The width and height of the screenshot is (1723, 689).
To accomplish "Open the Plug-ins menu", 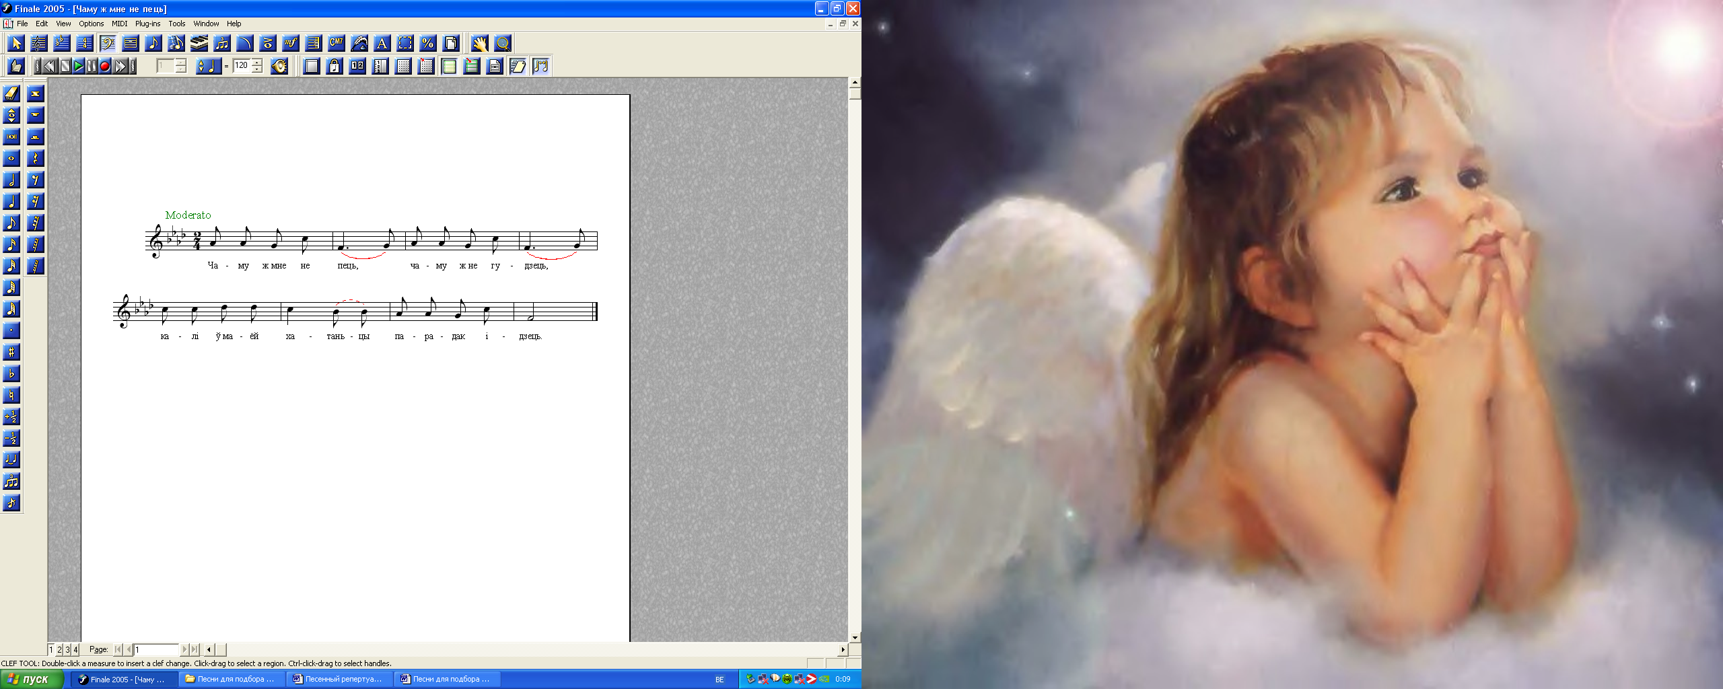I will click(148, 24).
